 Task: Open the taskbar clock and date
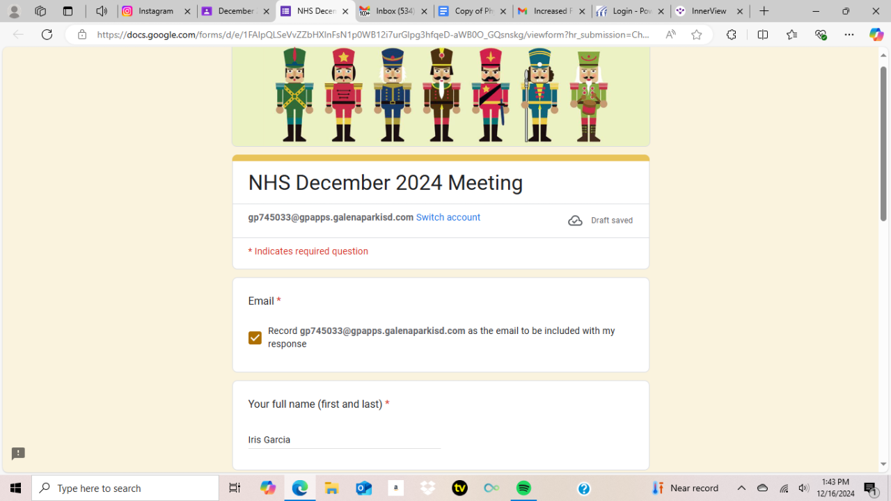[835, 488]
